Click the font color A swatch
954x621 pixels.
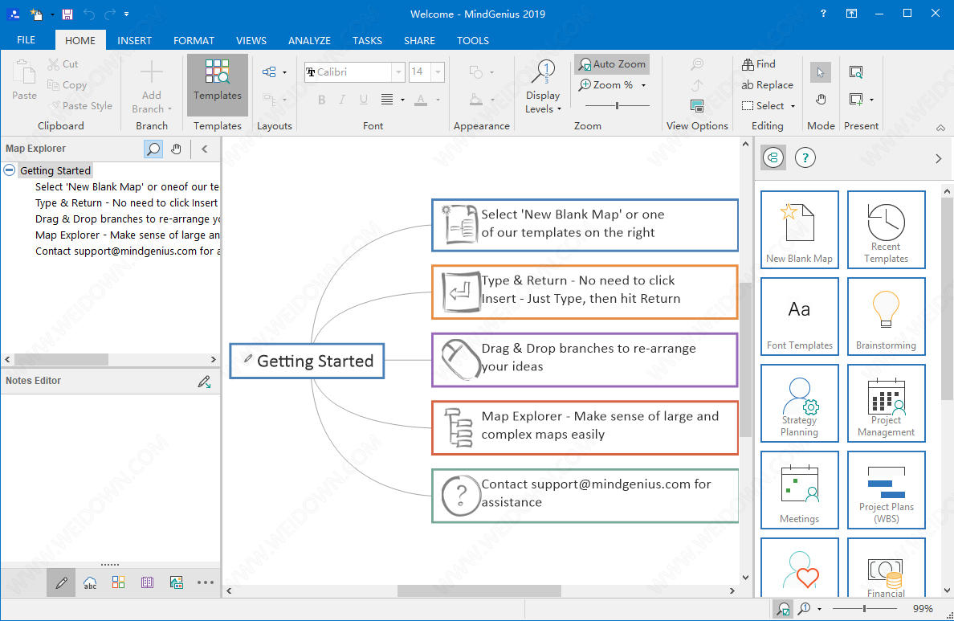pos(421,100)
